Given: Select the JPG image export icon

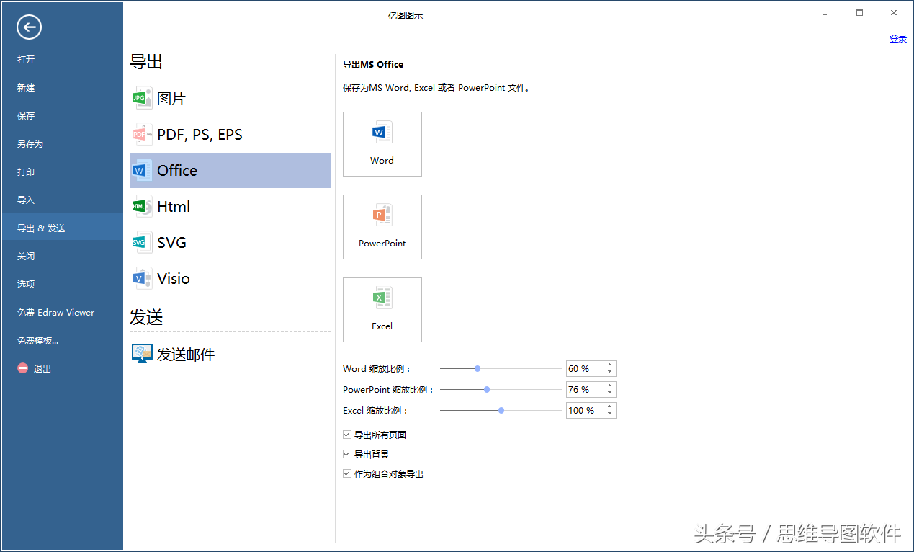Looking at the screenshot, I should [x=142, y=99].
